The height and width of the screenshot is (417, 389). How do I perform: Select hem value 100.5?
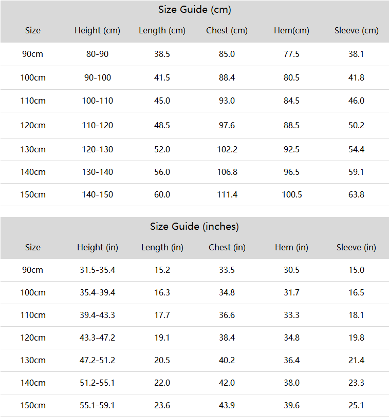coord(292,195)
